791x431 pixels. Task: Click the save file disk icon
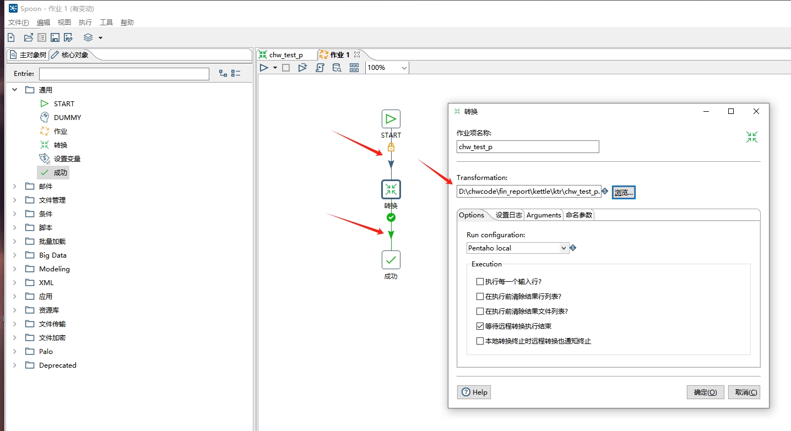pos(55,37)
